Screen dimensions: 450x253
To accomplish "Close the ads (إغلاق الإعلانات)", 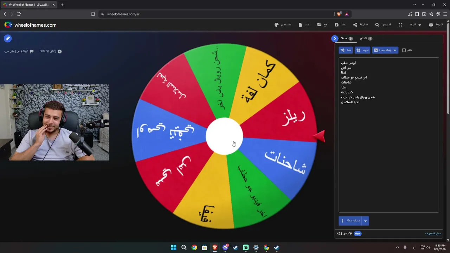I will click(x=50, y=51).
